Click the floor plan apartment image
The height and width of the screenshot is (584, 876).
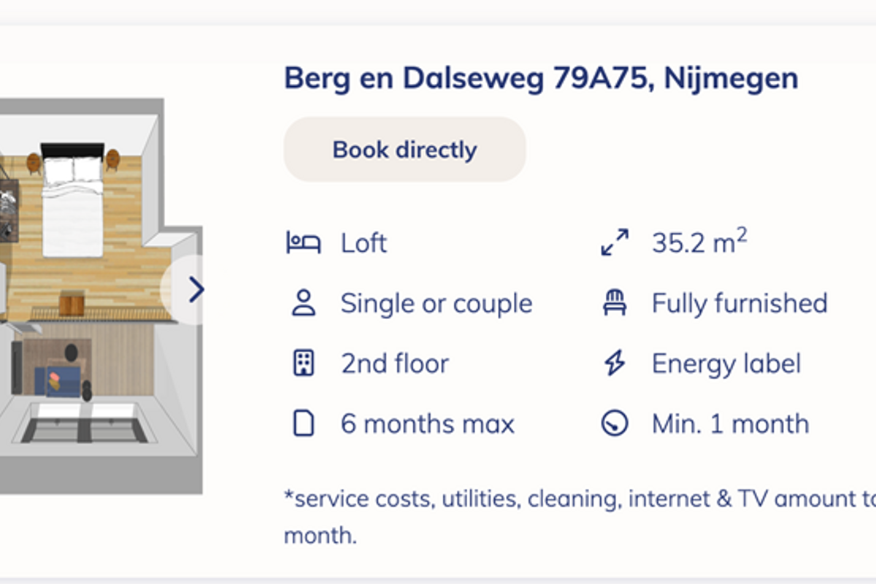(x=101, y=296)
